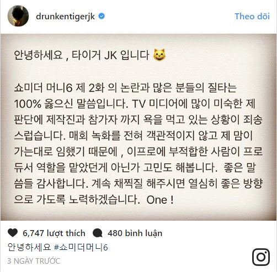This screenshot has width=277, height=272.
Task: Follow the account via Theo dõi
Action: 252,17
